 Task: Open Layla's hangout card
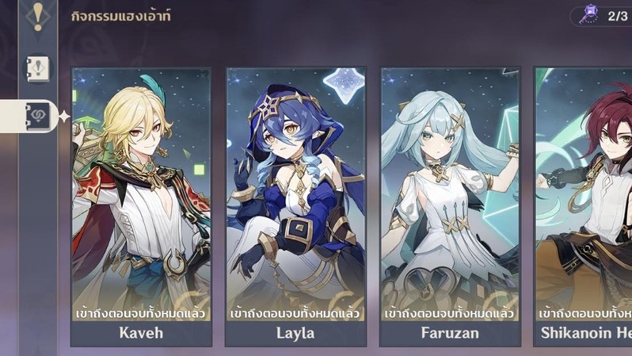coord(295,207)
